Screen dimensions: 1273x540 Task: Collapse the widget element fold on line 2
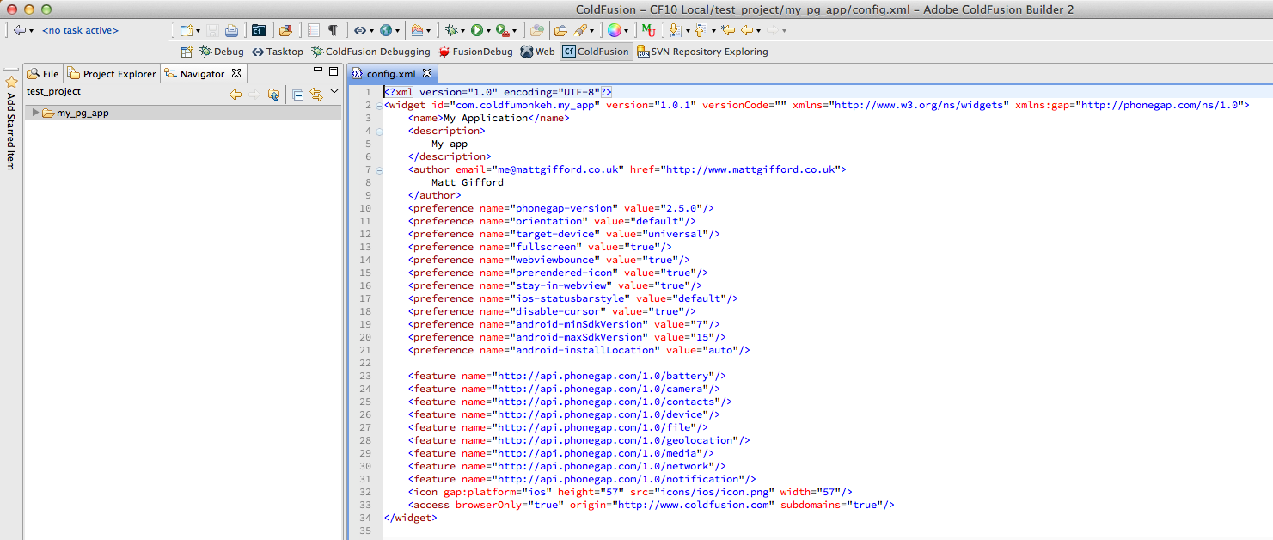point(379,105)
